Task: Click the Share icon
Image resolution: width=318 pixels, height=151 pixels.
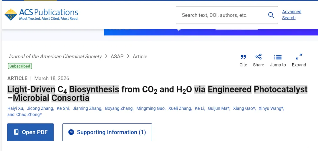Action: coord(259,57)
